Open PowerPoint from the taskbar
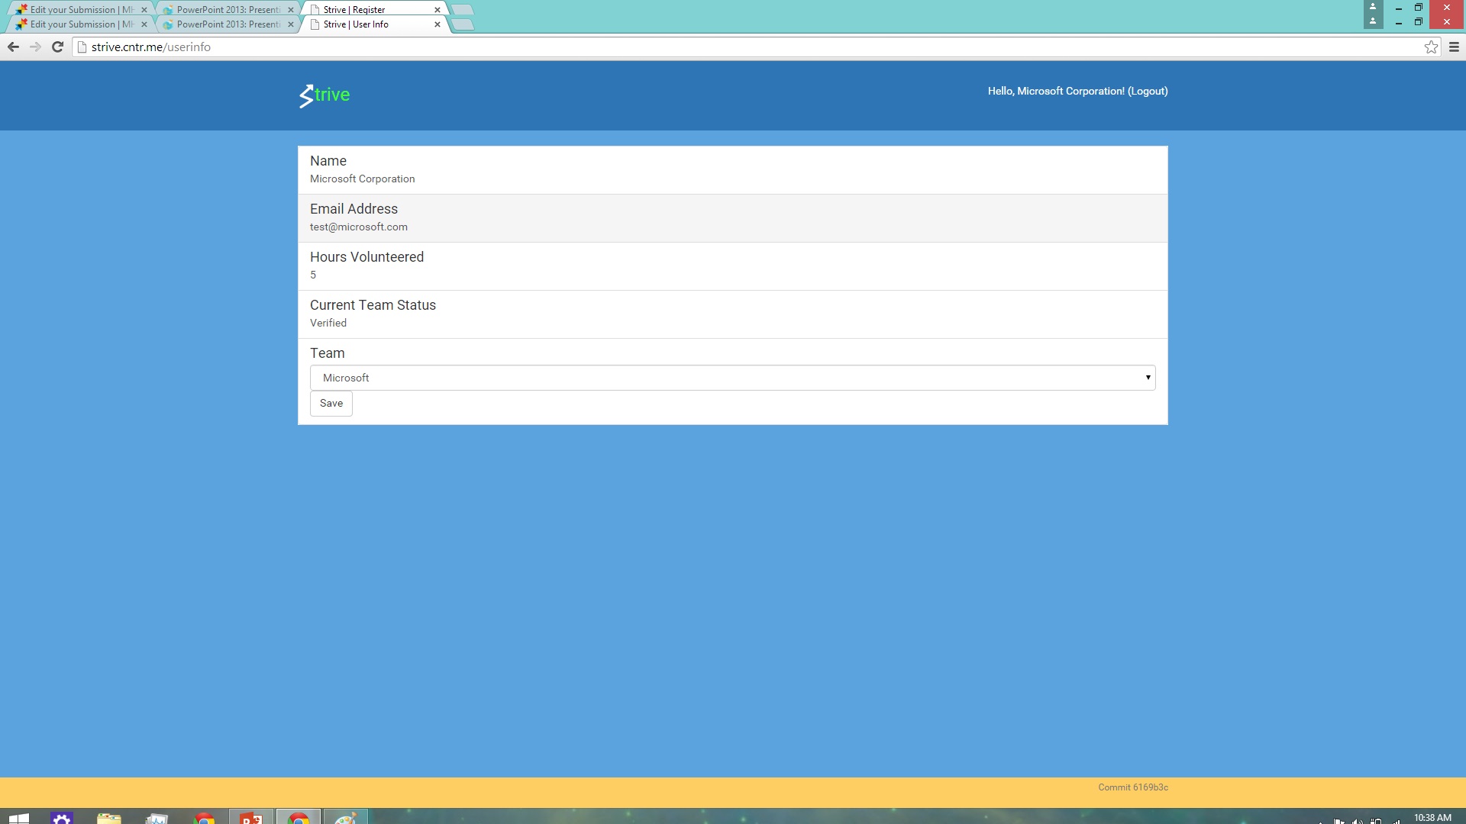Screen dimensions: 1466x824 251,818
